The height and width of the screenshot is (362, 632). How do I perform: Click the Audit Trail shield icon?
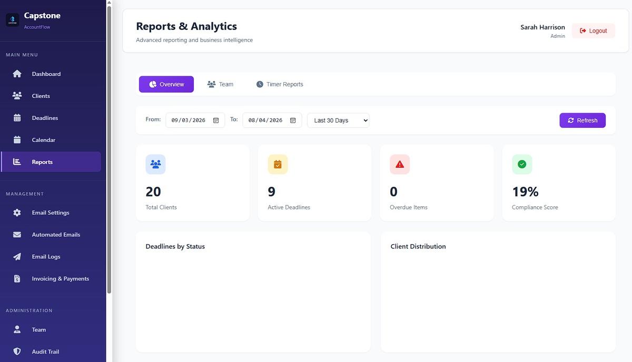click(x=16, y=351)
